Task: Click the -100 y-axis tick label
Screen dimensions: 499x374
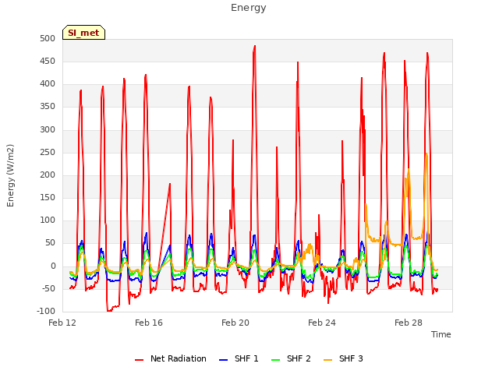Action: pyautogui.click(x=46, y=312)
